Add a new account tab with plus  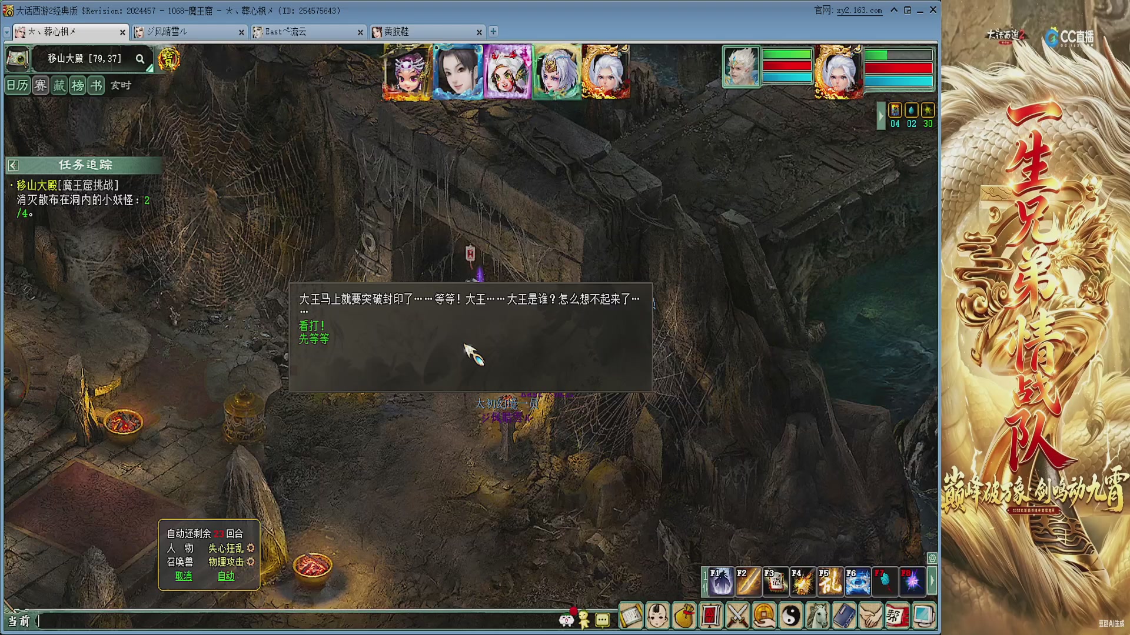[493, 31]
